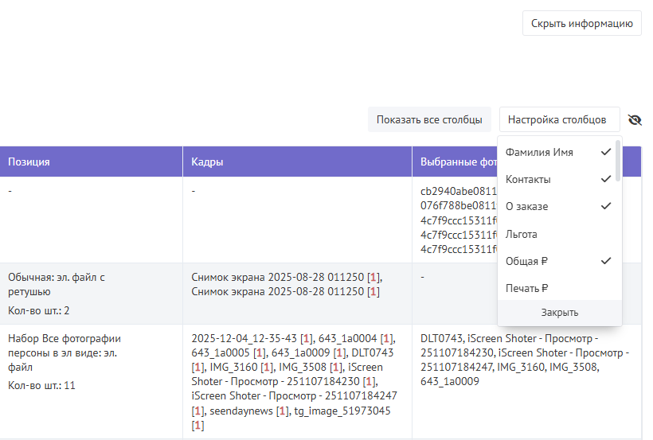653x440 pixels.
Task: Uncheck the Фамилия Имя column option
Action: coord(557,152)
